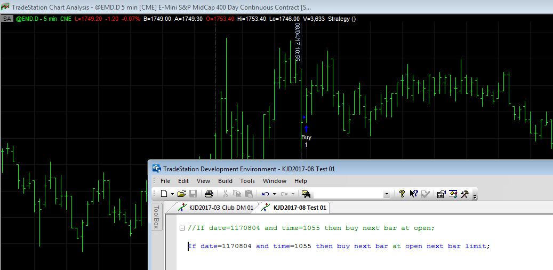Activate the context help pointer icon
The width and height of the screenshot is (553, 270).
(413, 194)
